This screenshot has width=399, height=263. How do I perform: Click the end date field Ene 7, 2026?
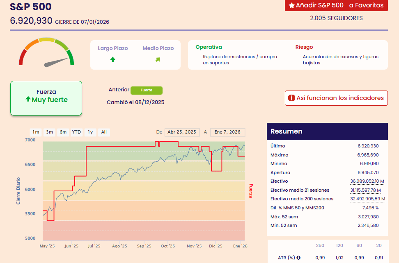click(227, 132)
